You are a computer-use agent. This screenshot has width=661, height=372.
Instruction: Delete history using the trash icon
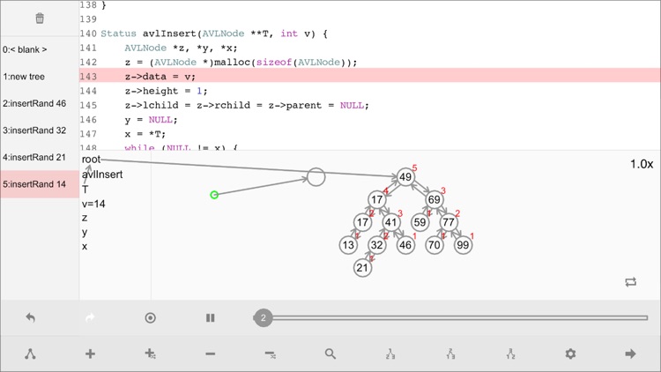click(x=40, y=19)
